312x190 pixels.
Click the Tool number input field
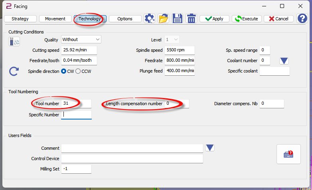pyautogui.click(x=76, y=104)
